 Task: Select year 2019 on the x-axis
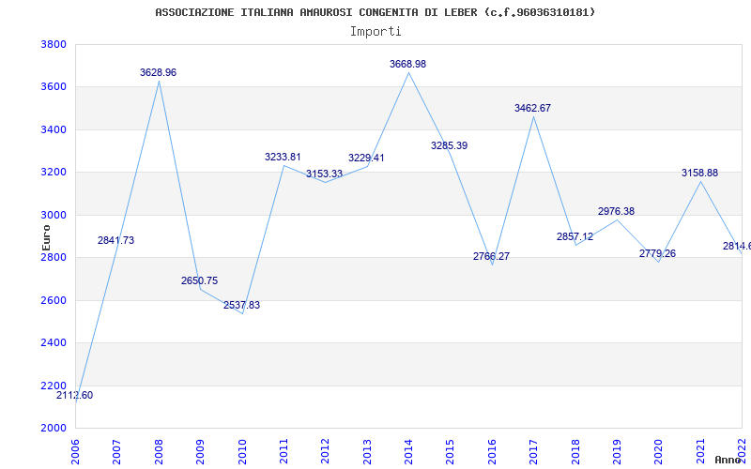[x=617, y=451]
